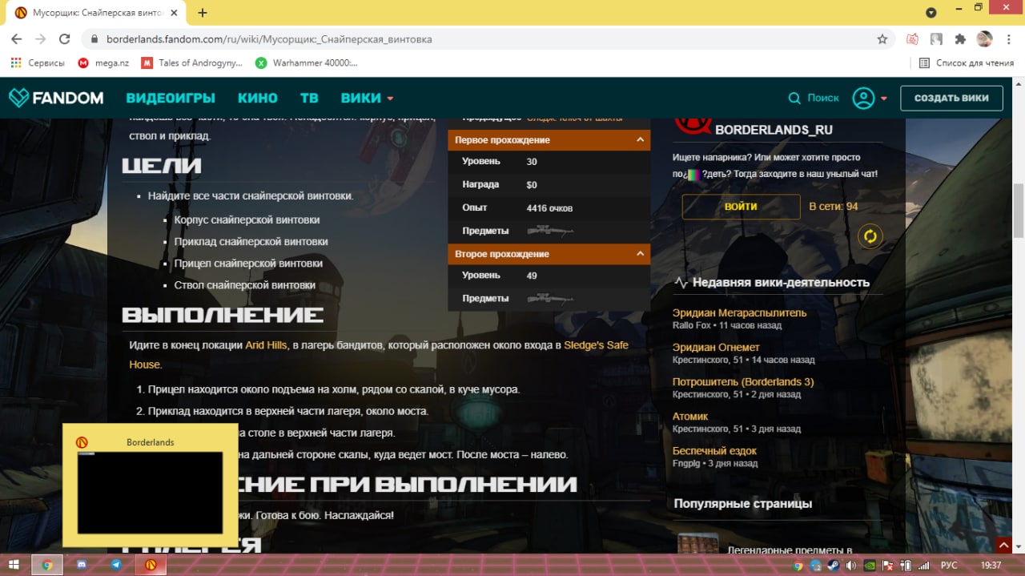1025x576 pixels.
Task: Switch input language via РУС indicator
Action: [x=948, y=566]
